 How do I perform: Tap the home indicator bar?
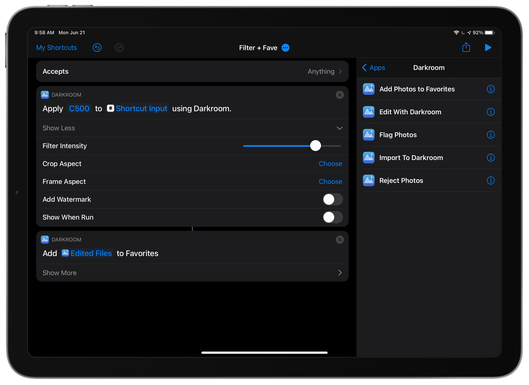(x=264, y=352)
